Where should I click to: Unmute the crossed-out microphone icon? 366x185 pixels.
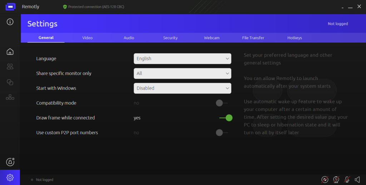tap(347, 179)
